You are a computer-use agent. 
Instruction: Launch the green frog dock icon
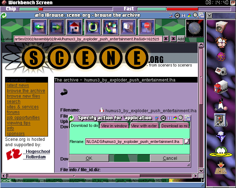[221, 152]
